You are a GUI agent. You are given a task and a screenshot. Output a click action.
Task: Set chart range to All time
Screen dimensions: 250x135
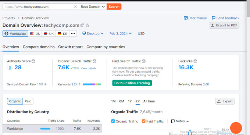pyautogui.click(x=149, y=101)
